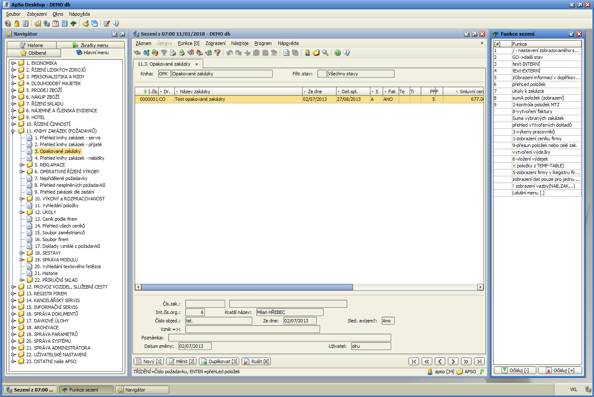Click the funnel filter icon with red mark
Image resolution: width=594 pixels, height=397 pixels.
pos(217,53)
